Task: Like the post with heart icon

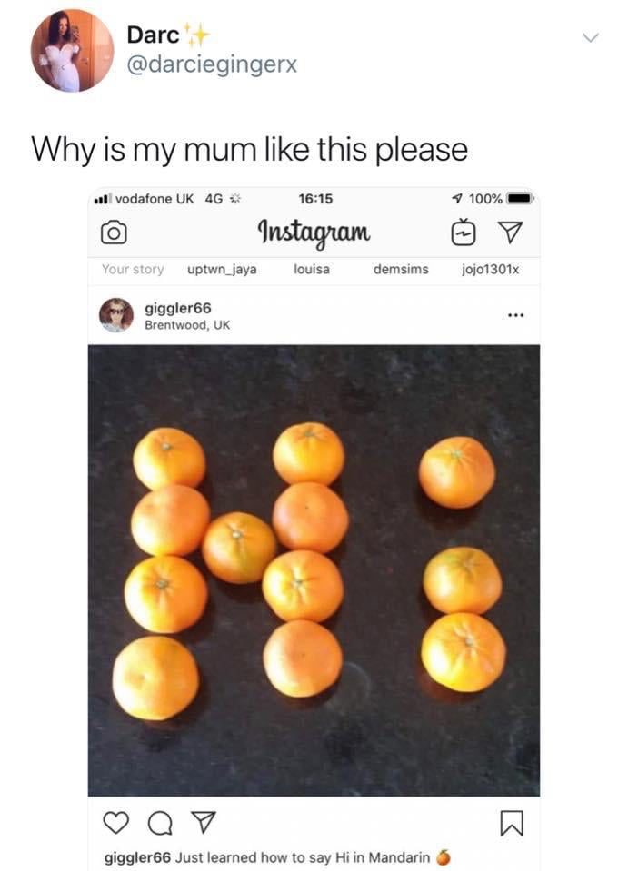Action: point(116,822)
